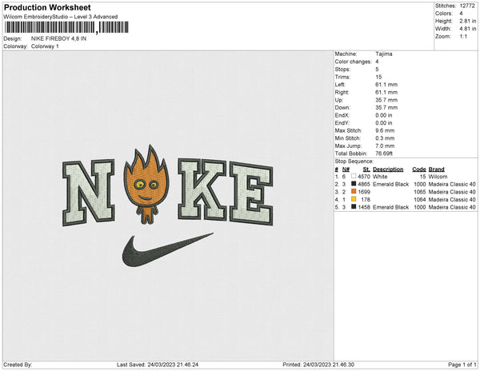Click the 'St.' column header
The height and width of the screenshot is (371, 480).
[x=366, y=170]
